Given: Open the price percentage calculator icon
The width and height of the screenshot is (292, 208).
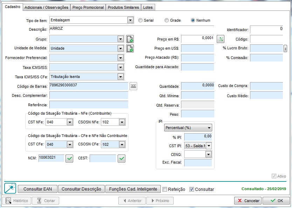Looking at the screenshot, I should (221, 39).
